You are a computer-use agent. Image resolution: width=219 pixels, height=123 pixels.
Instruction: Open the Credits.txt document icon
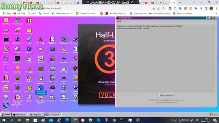64,98
